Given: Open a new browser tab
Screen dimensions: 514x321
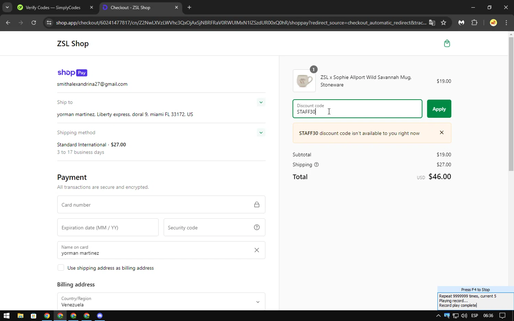Looking at the screenshot, I should pyautogui.click(x=189, y=8).
